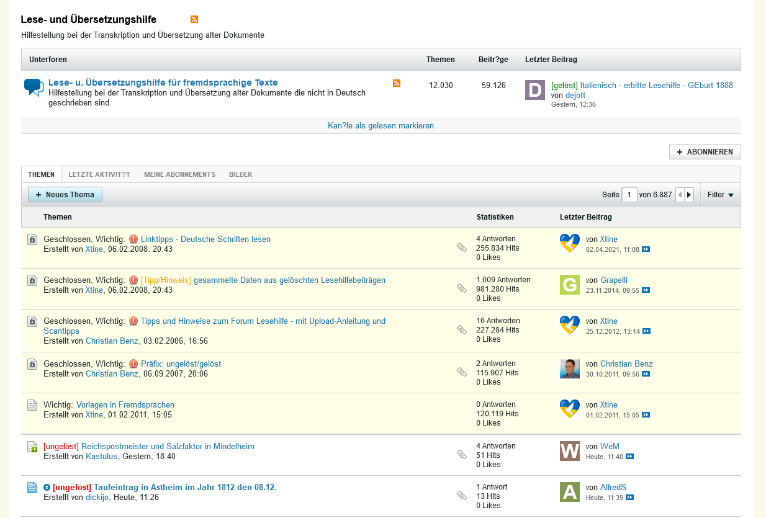Click dejott's avatar with letter D
Image resolution: width=766 pixels, height=518 pixels.
535,90
